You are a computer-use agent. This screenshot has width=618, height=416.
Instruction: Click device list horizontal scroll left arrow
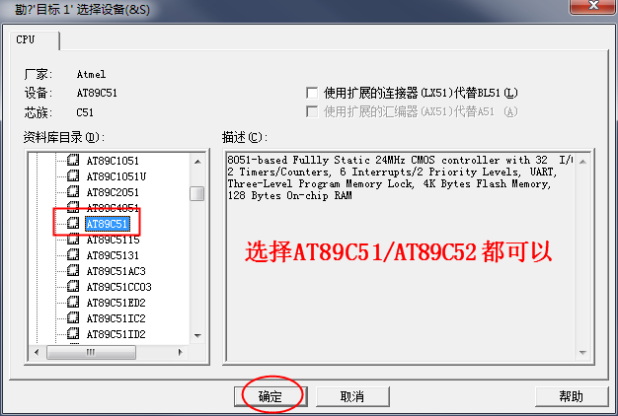pos(37,352)
